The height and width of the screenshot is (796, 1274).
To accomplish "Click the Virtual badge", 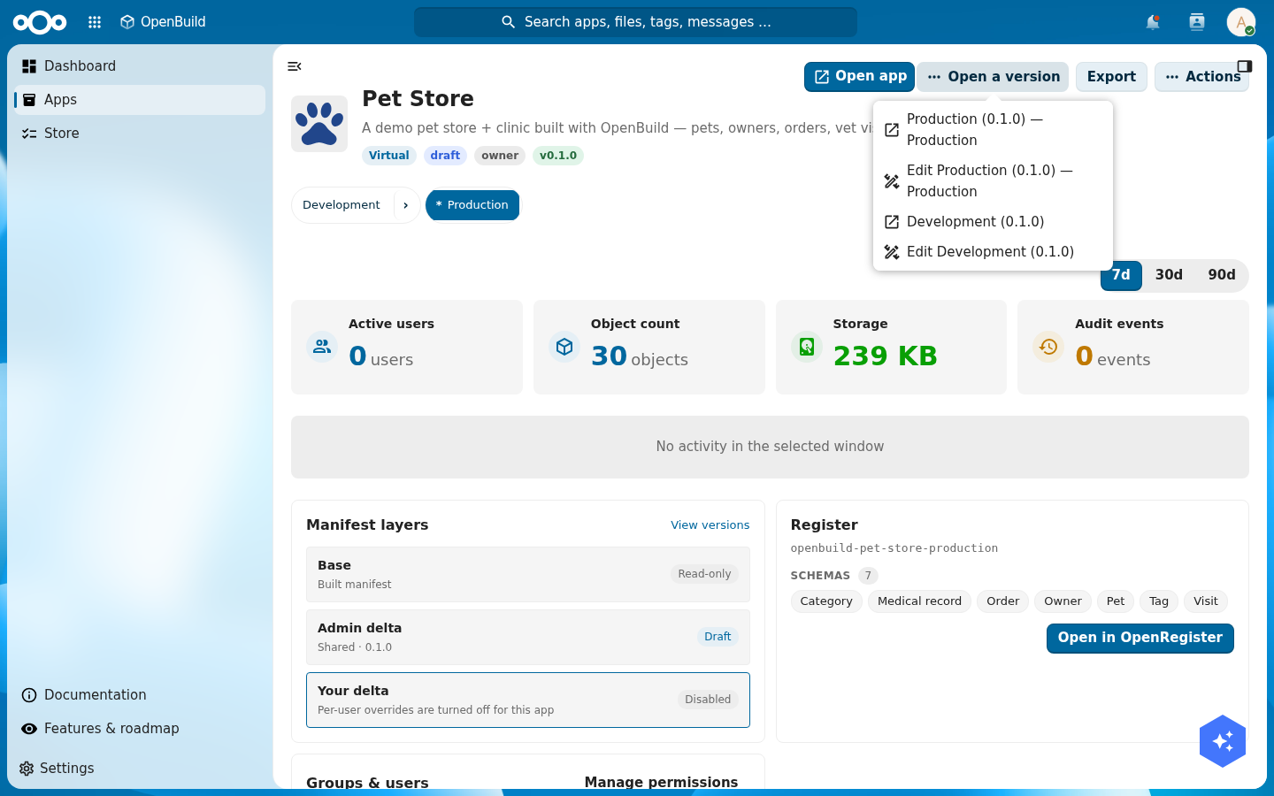I will pyautogui.click(x=388, y=156).
